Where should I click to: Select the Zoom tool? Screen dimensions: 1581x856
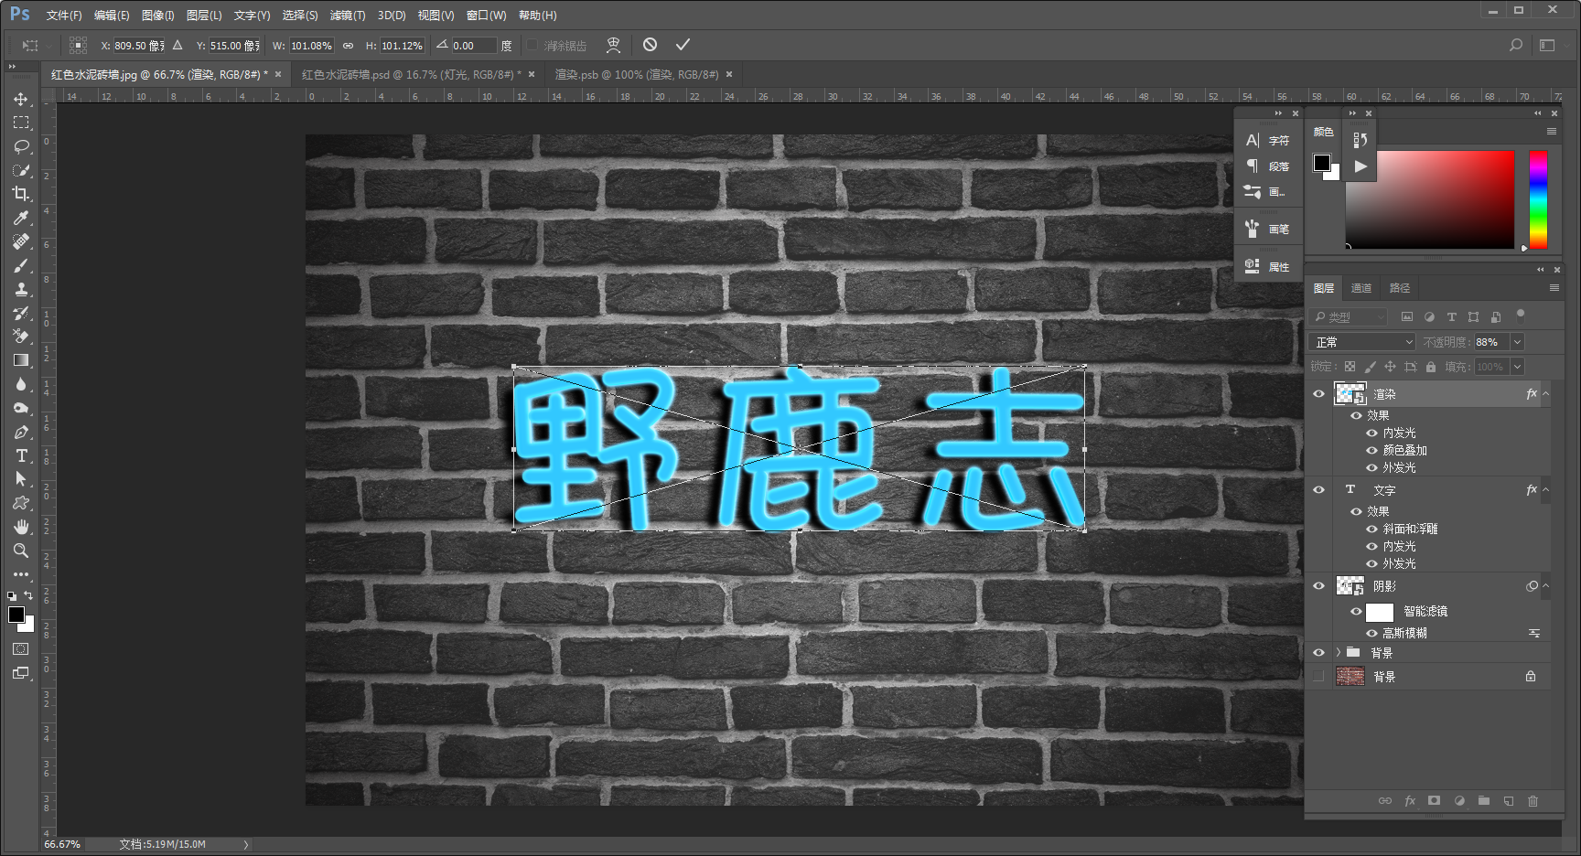(x=21, y=551)
